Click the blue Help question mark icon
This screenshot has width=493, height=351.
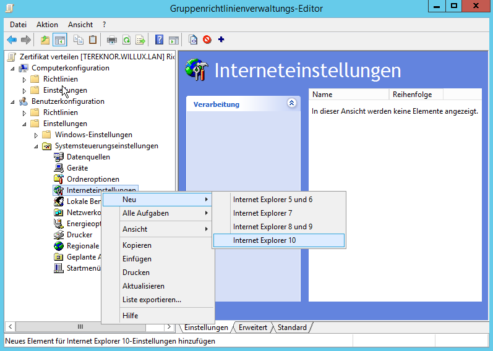click(x=160, y=40)
